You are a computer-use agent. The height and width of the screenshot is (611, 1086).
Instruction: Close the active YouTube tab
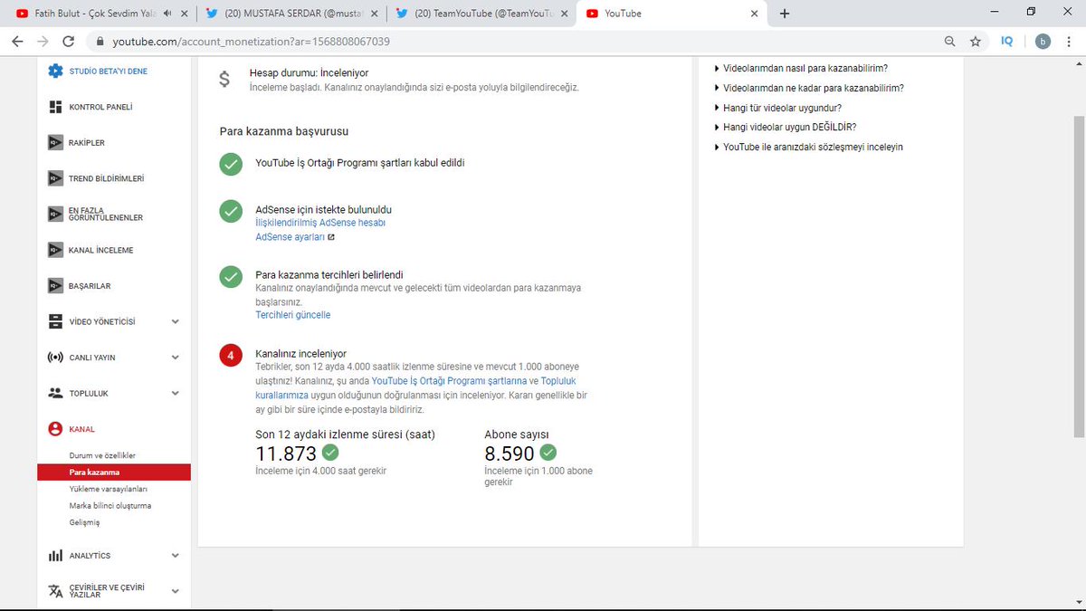point(753,14)
